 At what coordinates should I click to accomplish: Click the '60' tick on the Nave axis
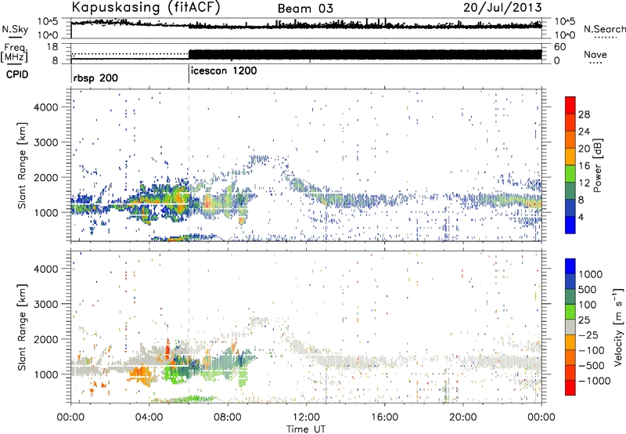coord(560,47)
